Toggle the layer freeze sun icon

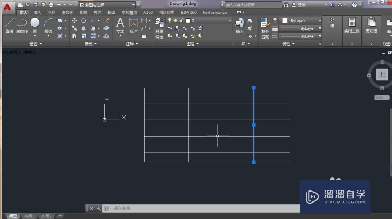pos(175,20)
